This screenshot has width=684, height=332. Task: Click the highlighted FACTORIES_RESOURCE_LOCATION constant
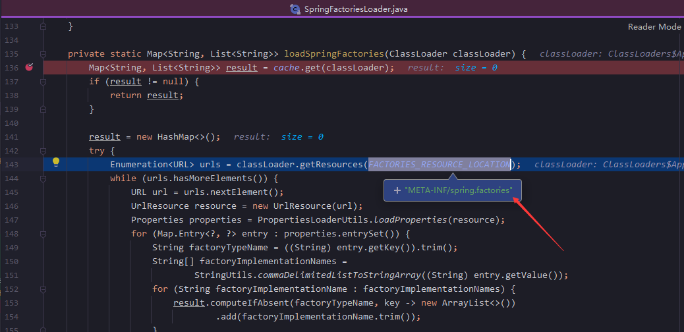coord(440,165)
